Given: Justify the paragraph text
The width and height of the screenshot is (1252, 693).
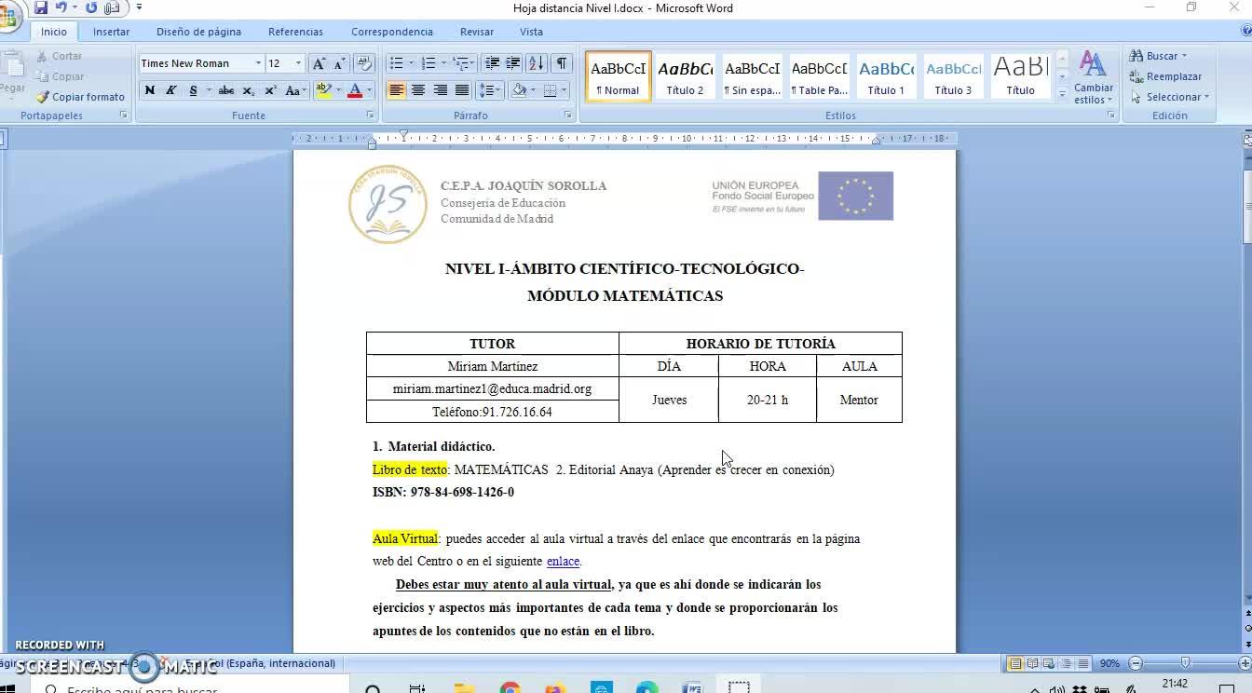Looking at the screenshot, I should (461, 90).
